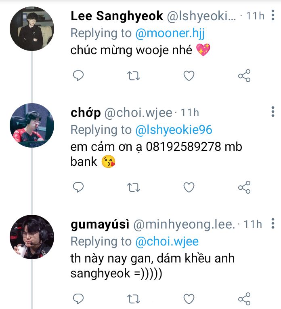Retweet gumayúsì's tweet
281x309 pixels.
tap(134, 299)
